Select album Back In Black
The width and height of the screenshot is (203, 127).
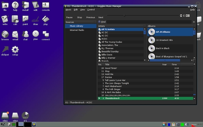[x=170, y=48]
